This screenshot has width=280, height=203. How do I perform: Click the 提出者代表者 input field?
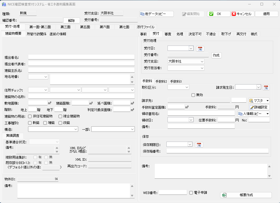click(81, 64)
